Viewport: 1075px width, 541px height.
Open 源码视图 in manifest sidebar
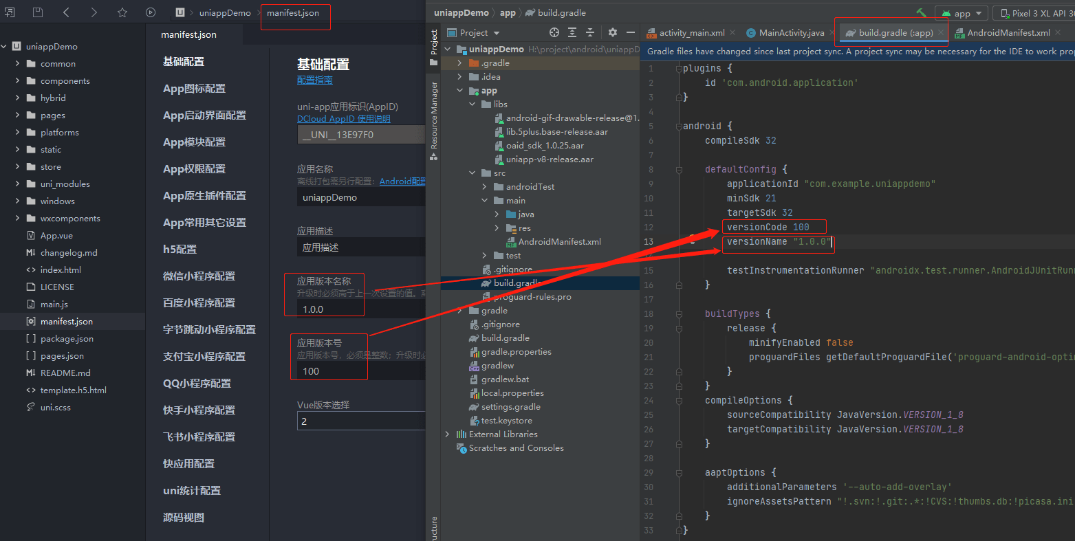184,518
